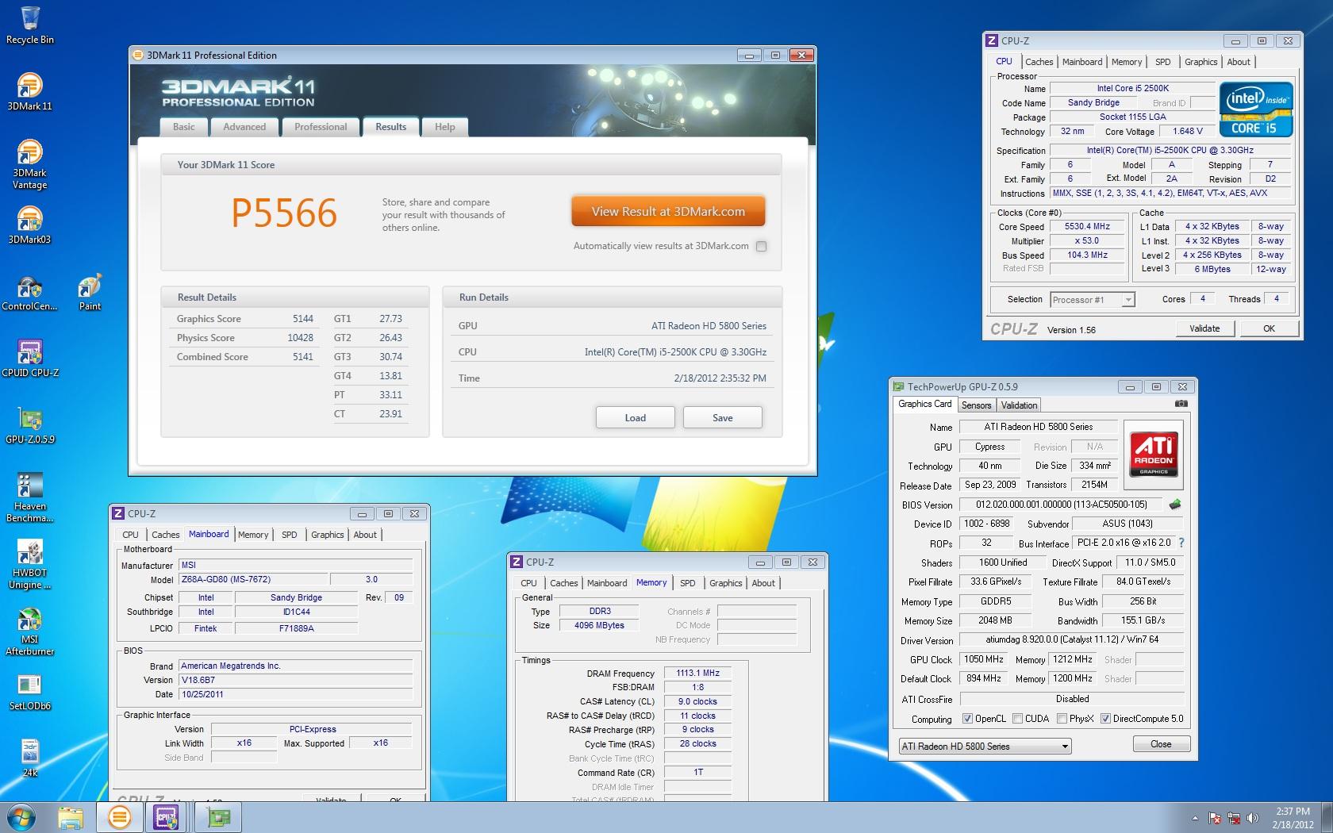
Task: Open ControlCenter desktop shortcut
Action: point(29,291)
